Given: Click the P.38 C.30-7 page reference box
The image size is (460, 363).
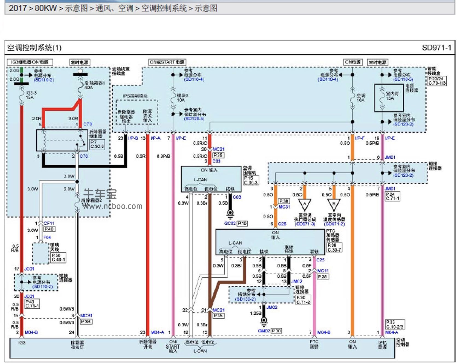Looking at the screenshot, I should (x=334, y=248).
